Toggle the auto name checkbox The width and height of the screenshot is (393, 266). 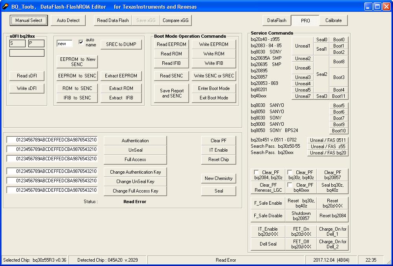[81, 42]
